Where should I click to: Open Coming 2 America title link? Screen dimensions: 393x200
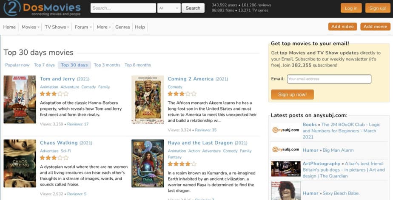click(191, 79)
